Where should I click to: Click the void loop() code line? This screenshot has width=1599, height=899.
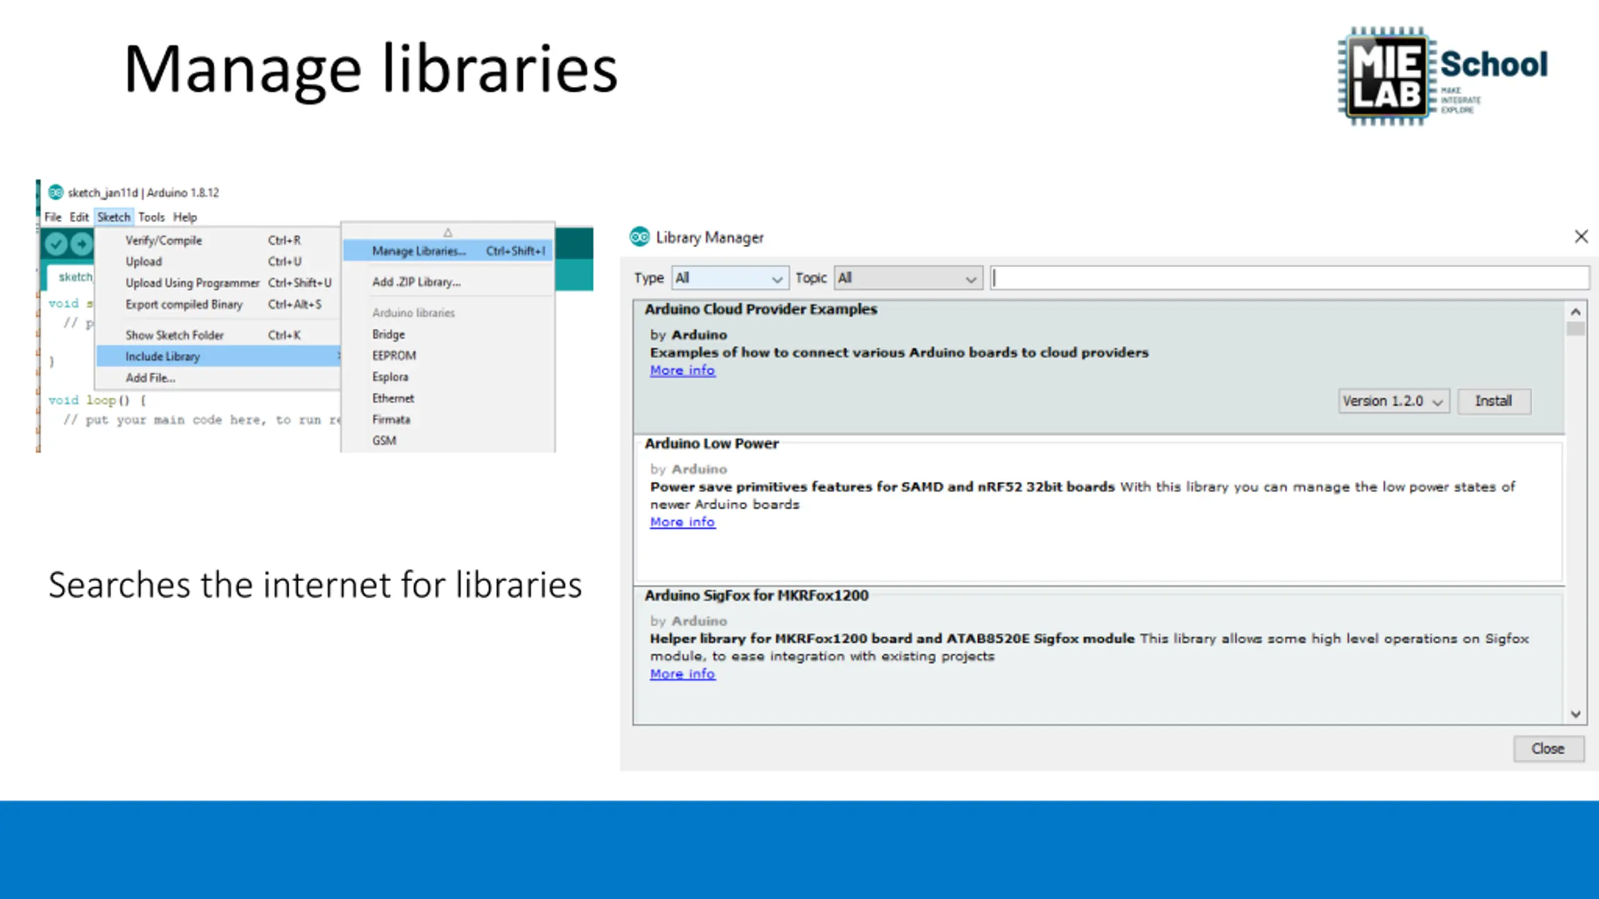(x=97, y=400)
